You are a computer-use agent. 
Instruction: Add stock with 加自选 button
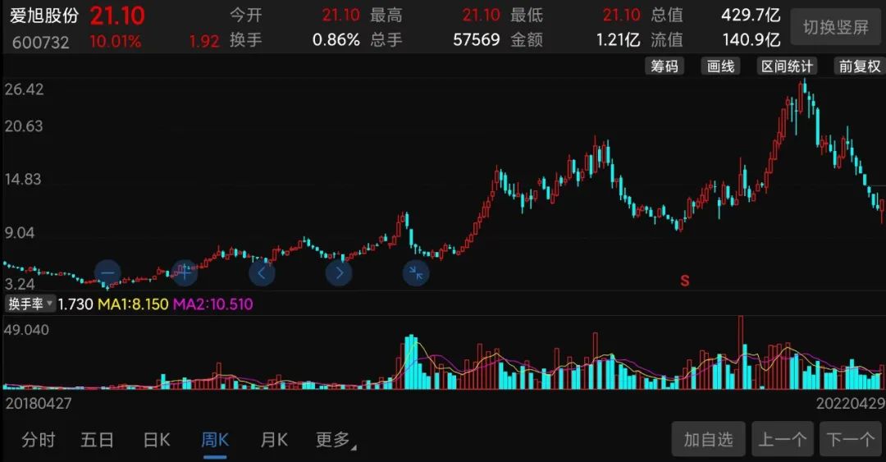[709, 439]
